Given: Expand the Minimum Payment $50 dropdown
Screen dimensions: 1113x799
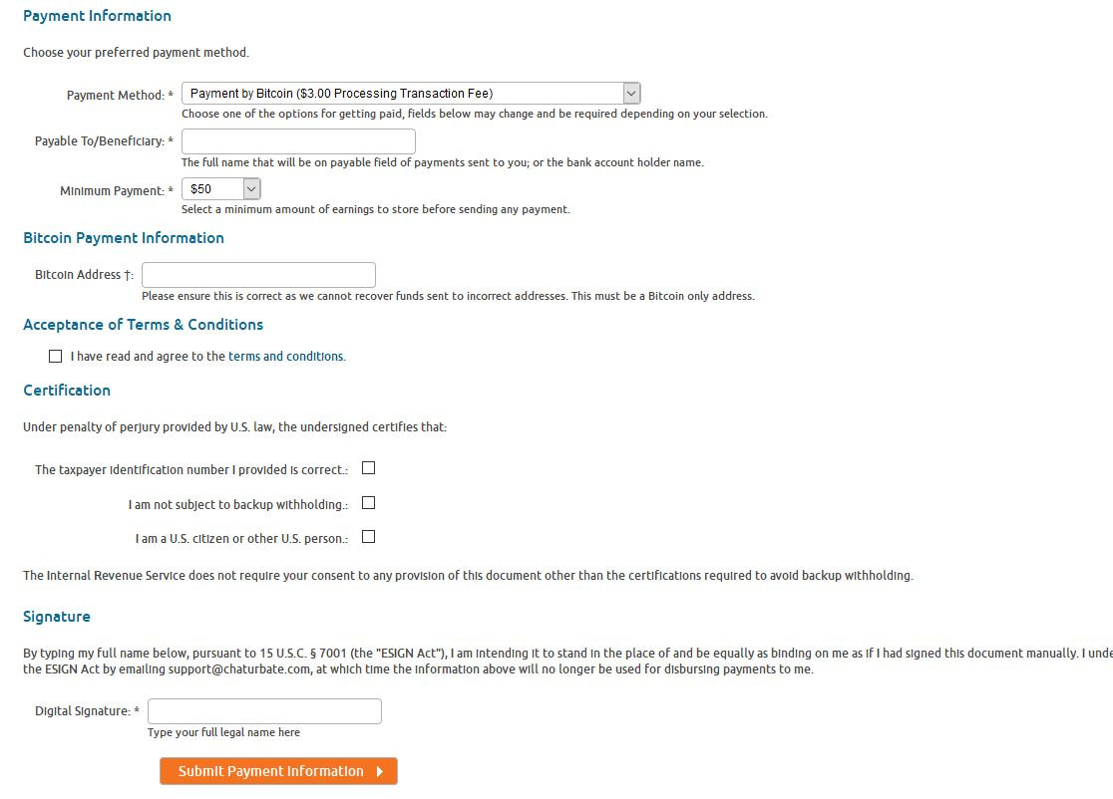Looking at the screenshot, I should pyautogui.click(x=212, y=189).
